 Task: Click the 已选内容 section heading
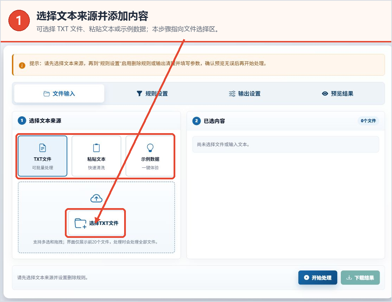[214, 121]
